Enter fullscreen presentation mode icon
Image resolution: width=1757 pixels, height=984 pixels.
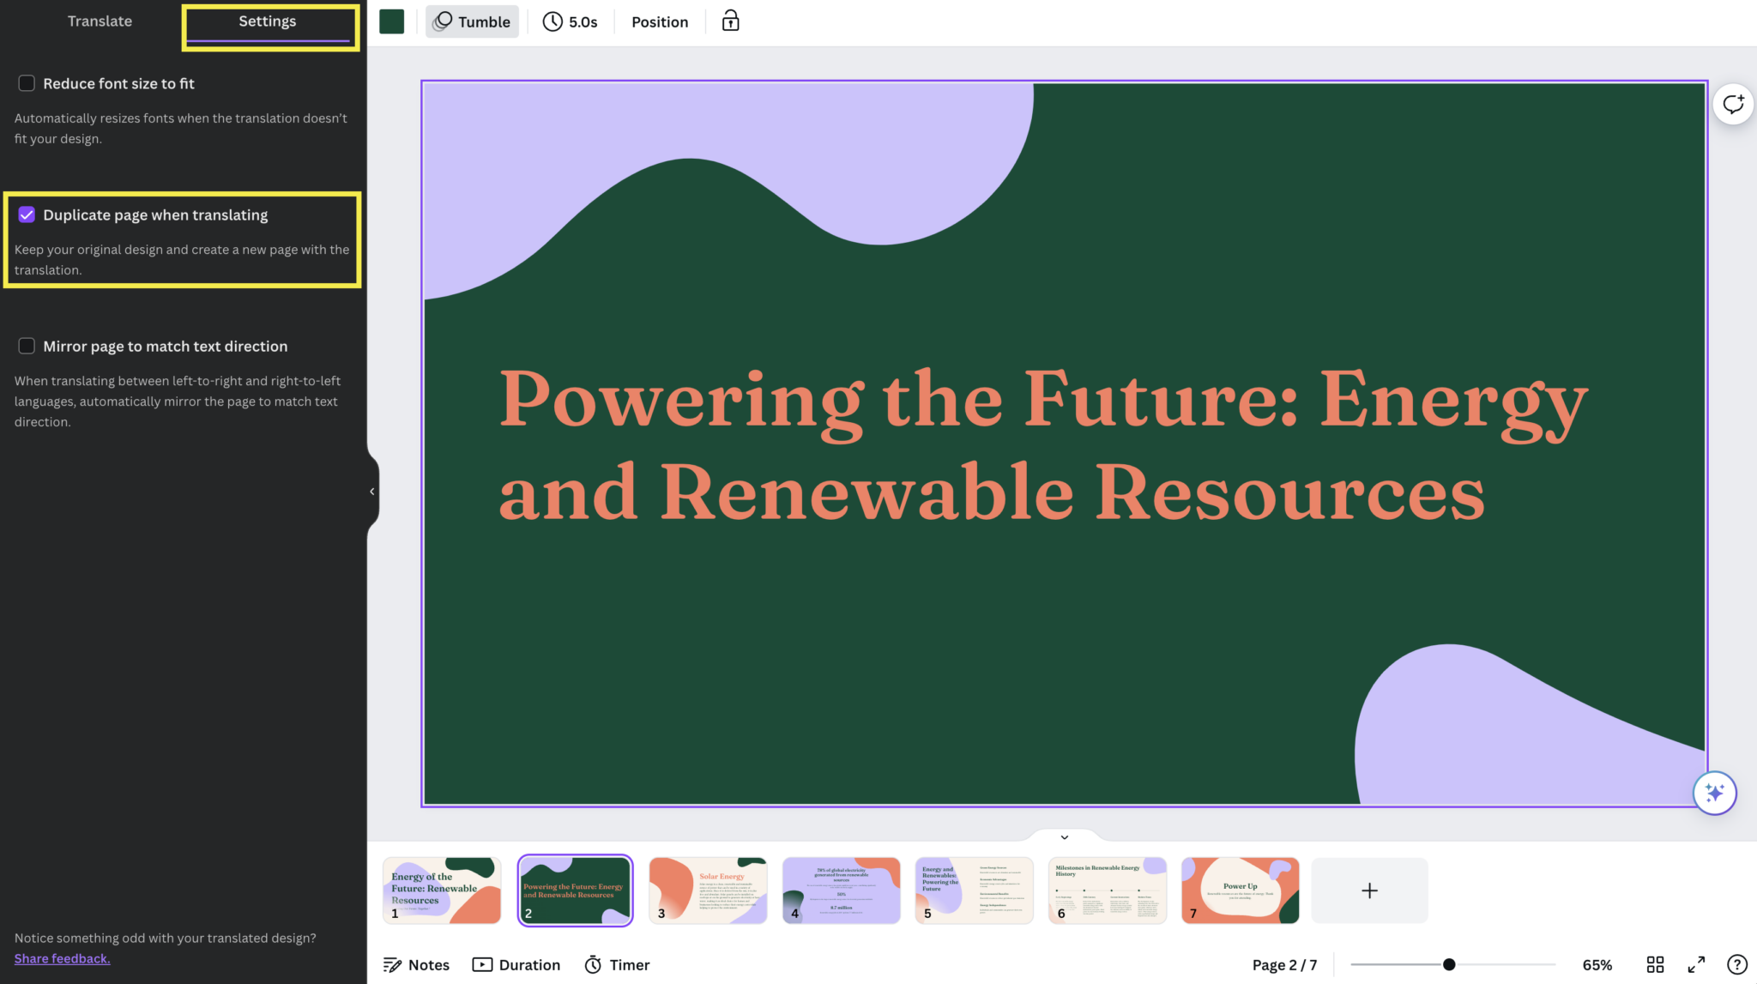click(1696, 964)
